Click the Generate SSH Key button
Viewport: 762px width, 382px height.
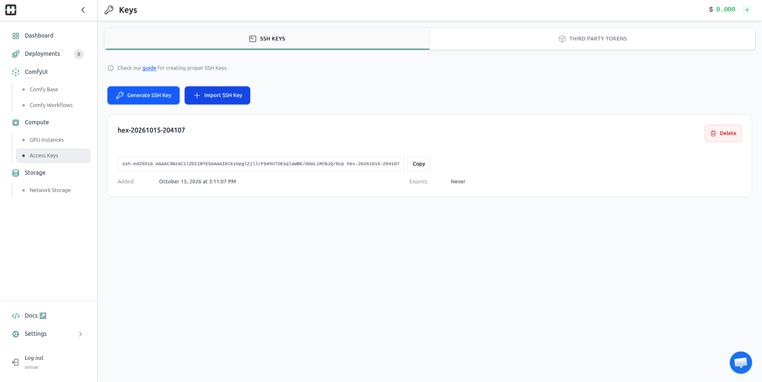coord(143,95)
